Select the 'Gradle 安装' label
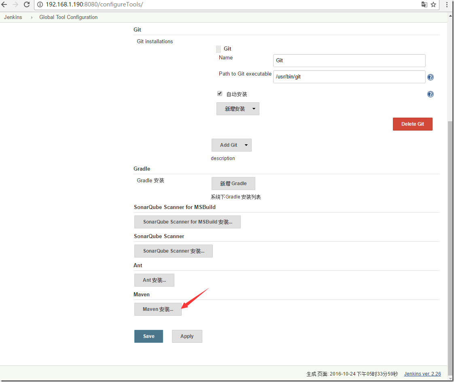This screenshot has height=382, width=454. pyautogui.click(x=150, y=180)
